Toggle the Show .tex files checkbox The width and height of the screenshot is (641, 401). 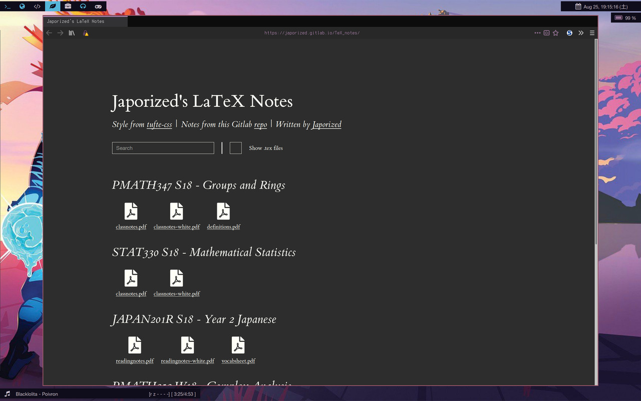click(235, 148)
